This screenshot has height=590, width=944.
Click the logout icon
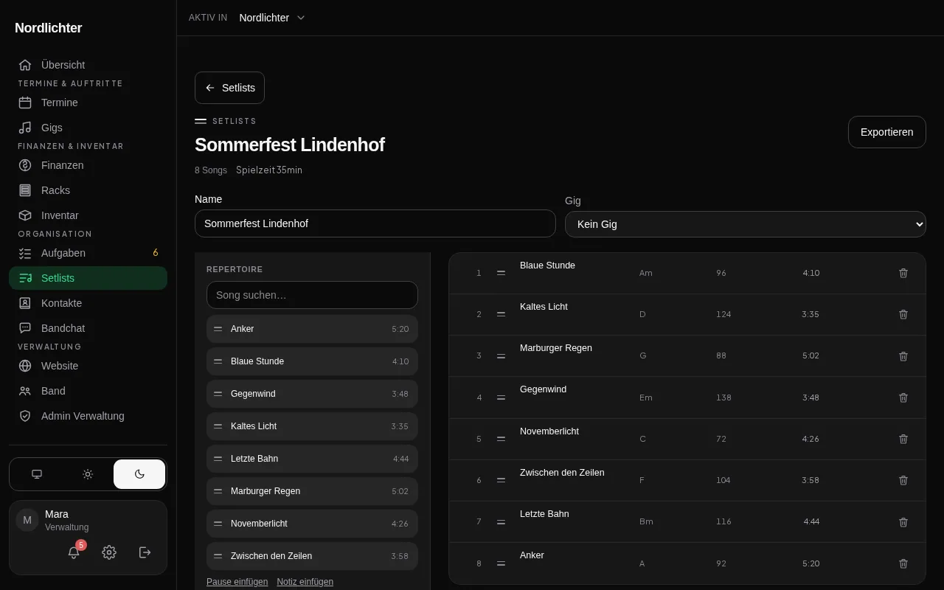(145, 552)
